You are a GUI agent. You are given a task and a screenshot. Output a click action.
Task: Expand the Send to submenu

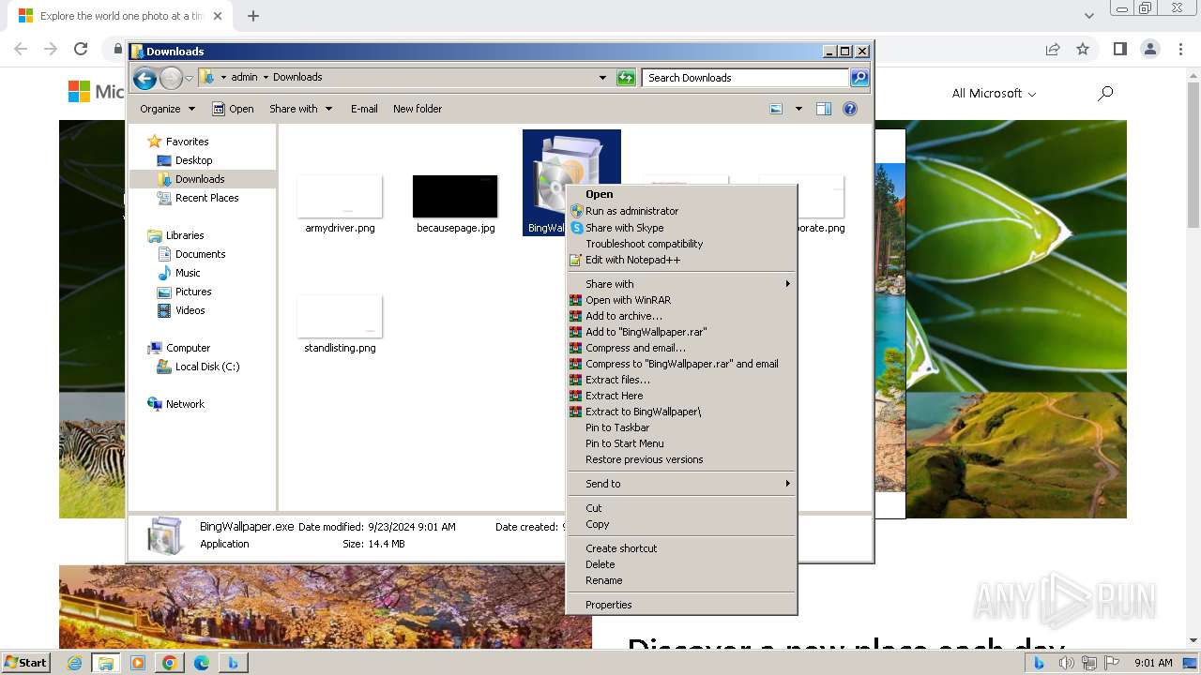click(x=682, y=484)
